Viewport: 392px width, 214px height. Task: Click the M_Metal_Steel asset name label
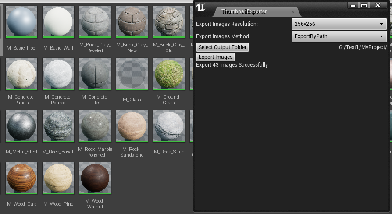click(21, 152)
